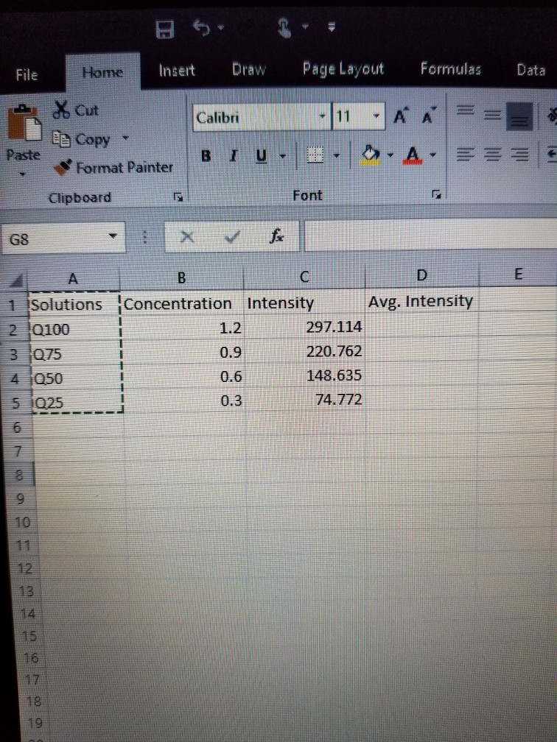Screen dimensions: 557x742
Task: Select column A header
Action: click(x=74, y=279)
